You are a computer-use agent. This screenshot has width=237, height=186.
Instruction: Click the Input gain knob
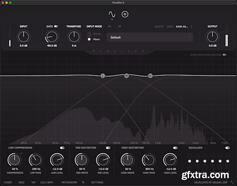pos(24,37)
